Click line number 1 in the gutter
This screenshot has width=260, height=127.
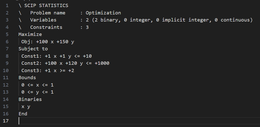click(7, 6)
